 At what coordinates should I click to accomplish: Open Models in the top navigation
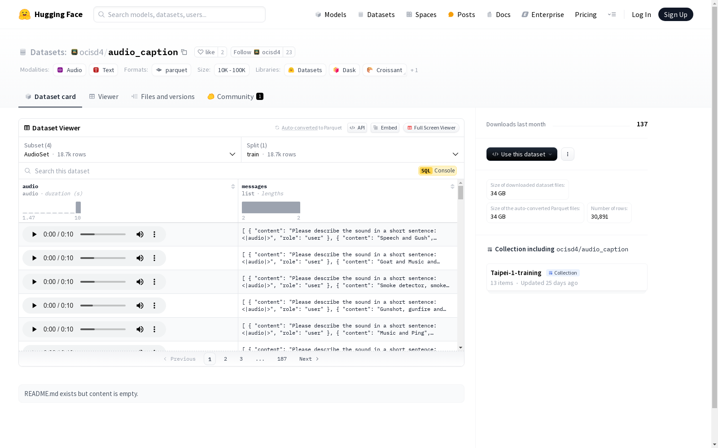331,14
